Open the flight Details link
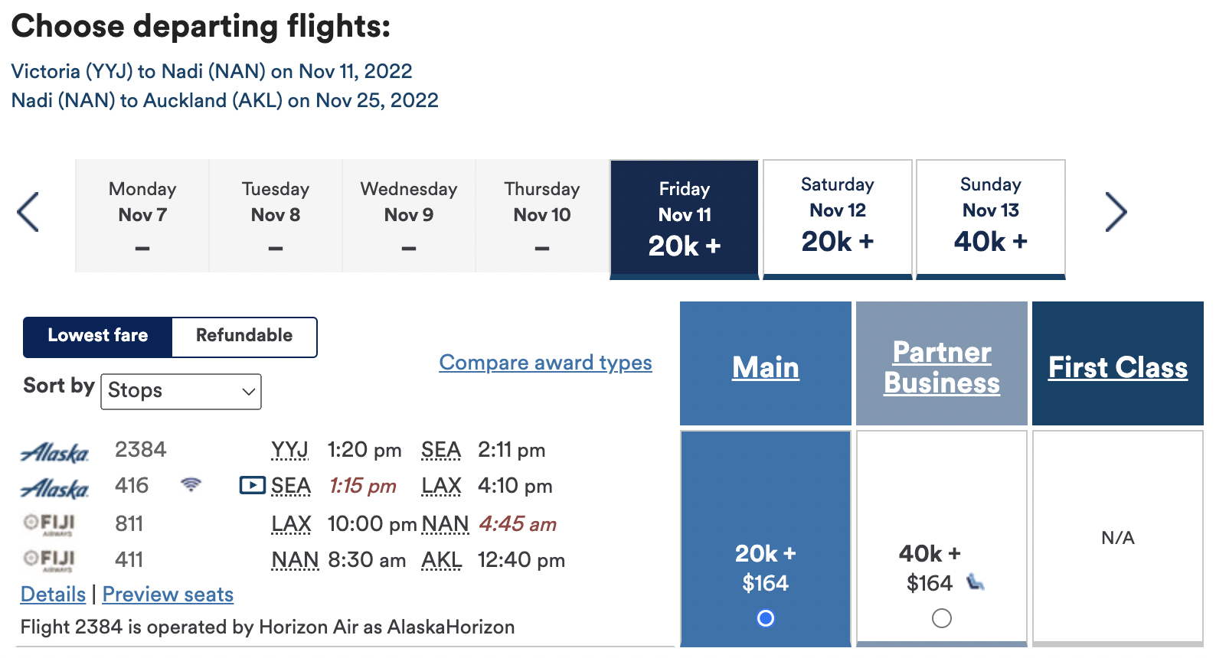 click(x=53, y=594)
